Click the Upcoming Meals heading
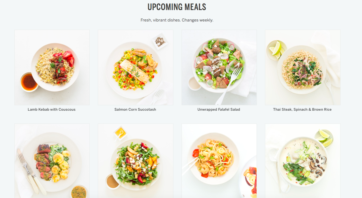Viewport: 362px width, 198px height. pos(177,7)
